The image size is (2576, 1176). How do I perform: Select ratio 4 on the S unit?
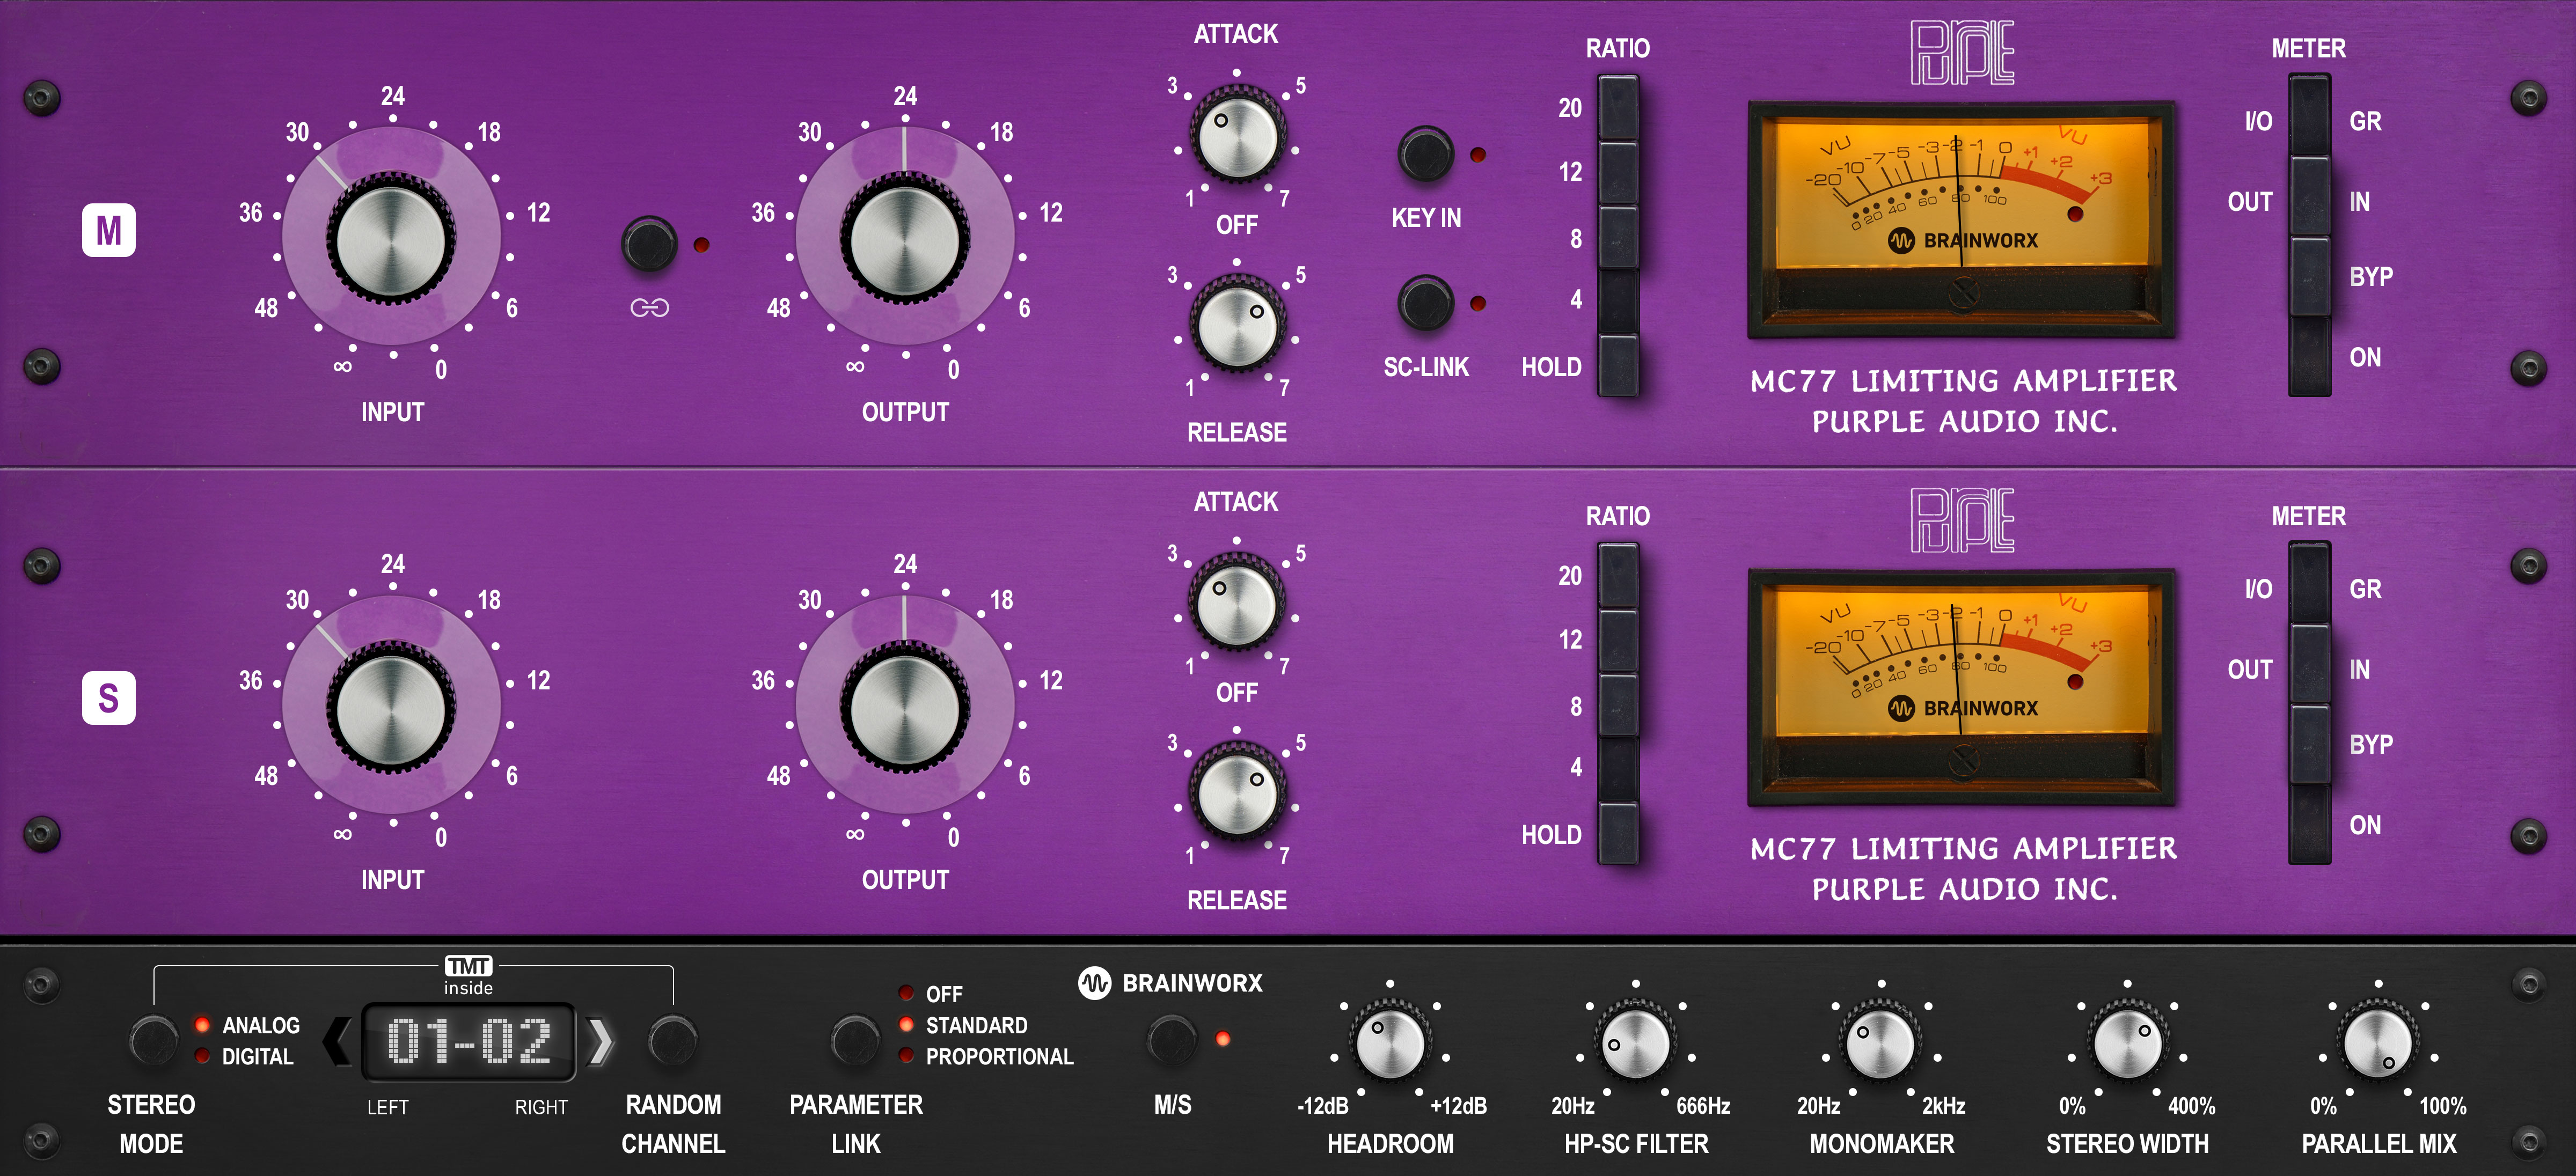pyautogui.click(x=1618, y=769)
